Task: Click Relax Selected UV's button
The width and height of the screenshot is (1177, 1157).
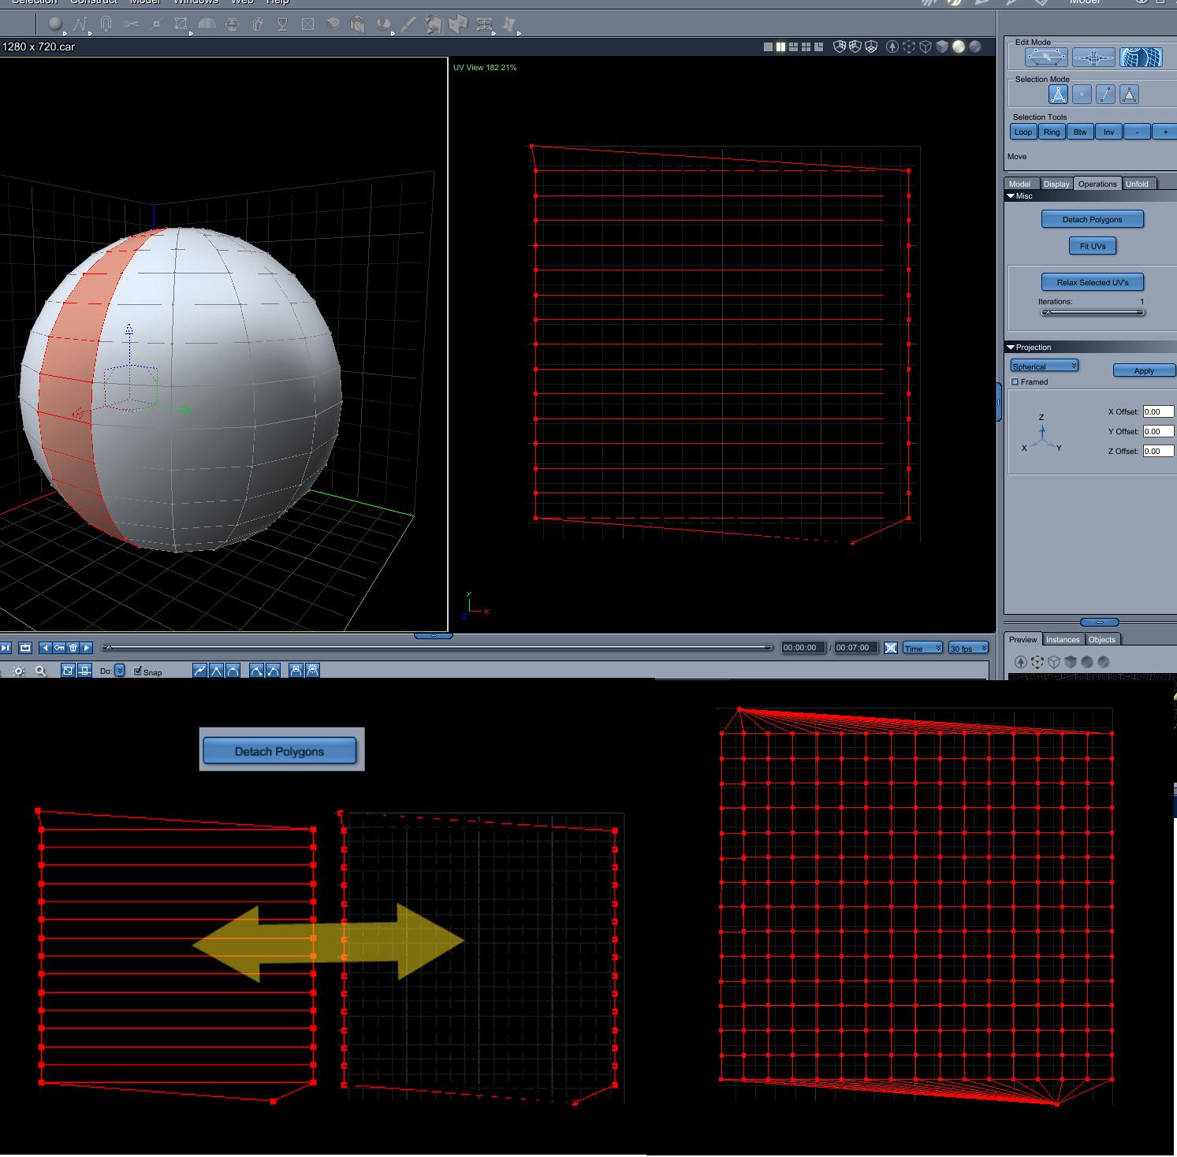Action: point(1093,282)
